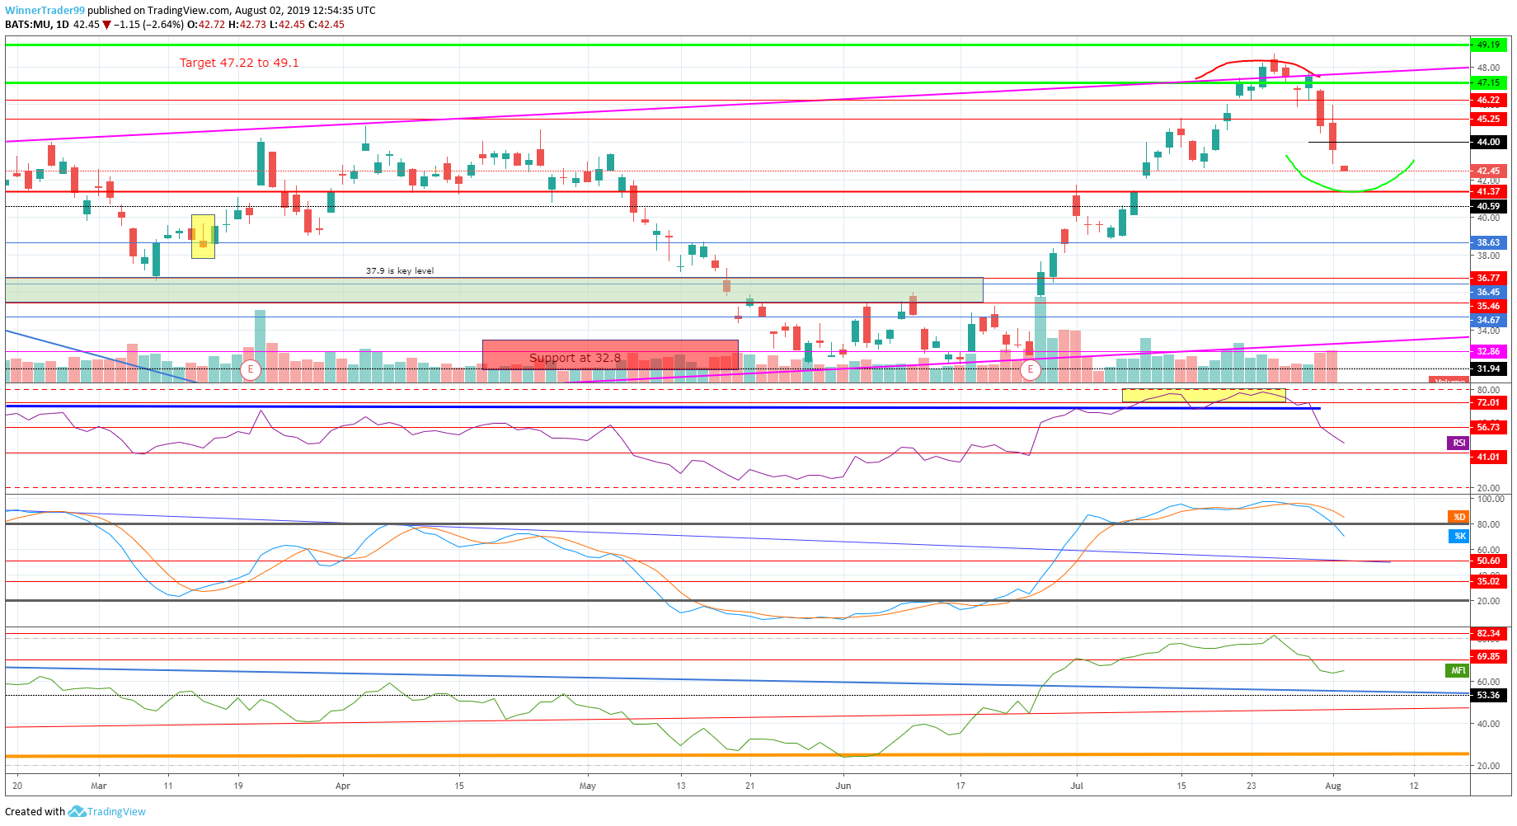Select the purple RSI indicator label
The height and width of the screenshot is (826, 1517).
(x=1458, y=444)
